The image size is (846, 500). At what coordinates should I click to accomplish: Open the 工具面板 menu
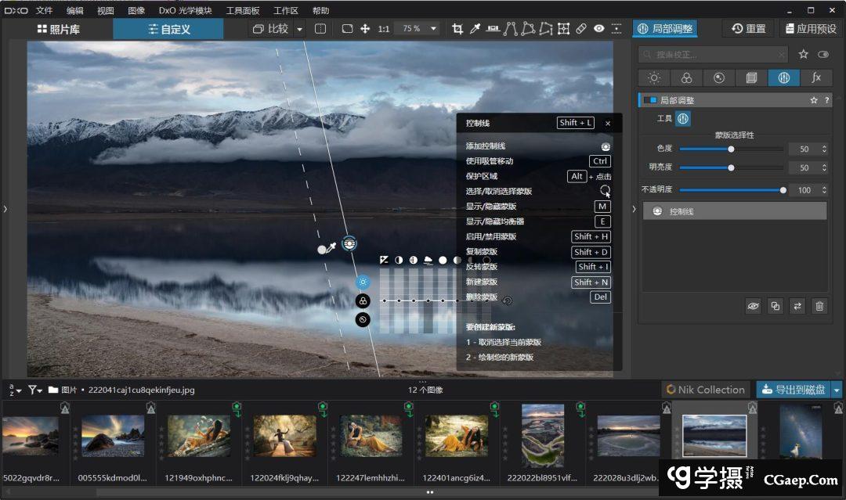pos(242,10)
